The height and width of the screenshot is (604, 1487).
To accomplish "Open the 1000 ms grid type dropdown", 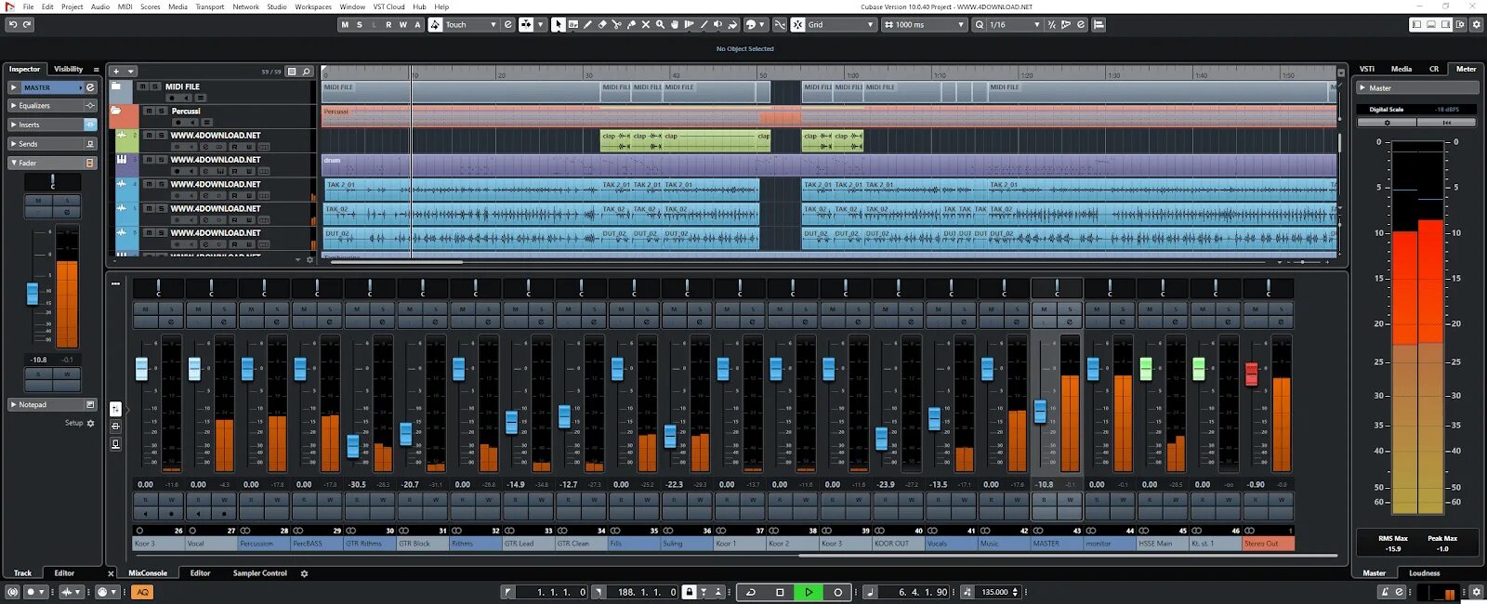I will pos(925,24).
